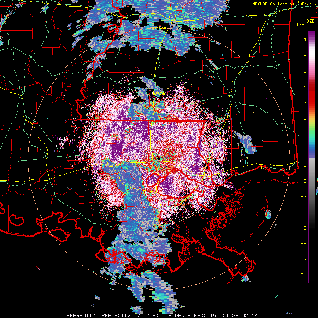Click the 02:14 timestamp
318x318 pixels.
[x=249, y=316]
